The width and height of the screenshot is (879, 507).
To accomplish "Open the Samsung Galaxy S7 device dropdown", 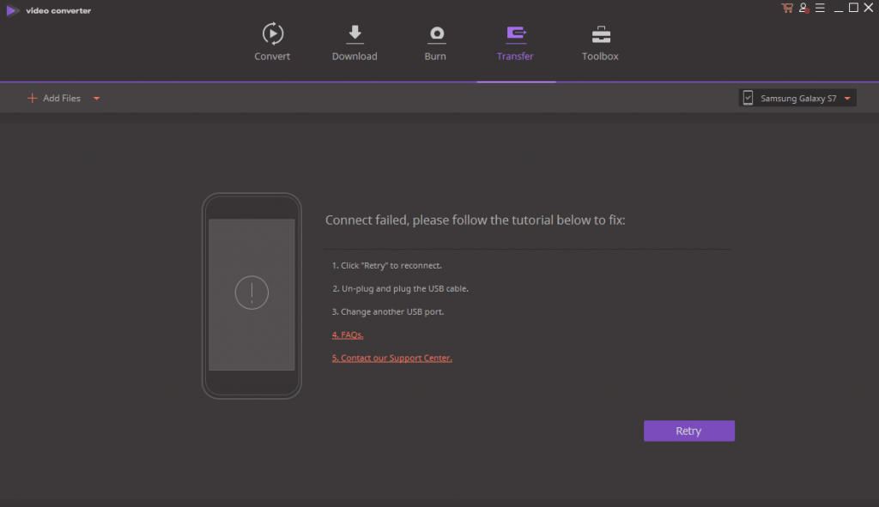I will [797, 98].
